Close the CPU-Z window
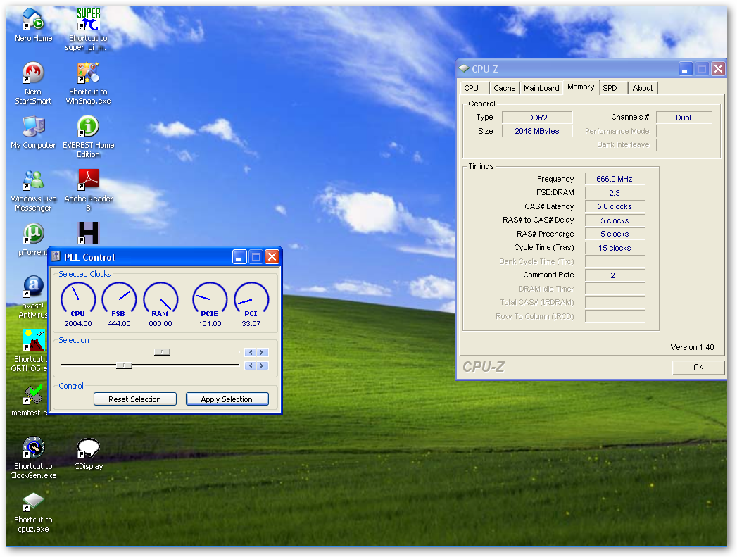Viewport: 737px width, 557px height. click(x=719, y=69)
